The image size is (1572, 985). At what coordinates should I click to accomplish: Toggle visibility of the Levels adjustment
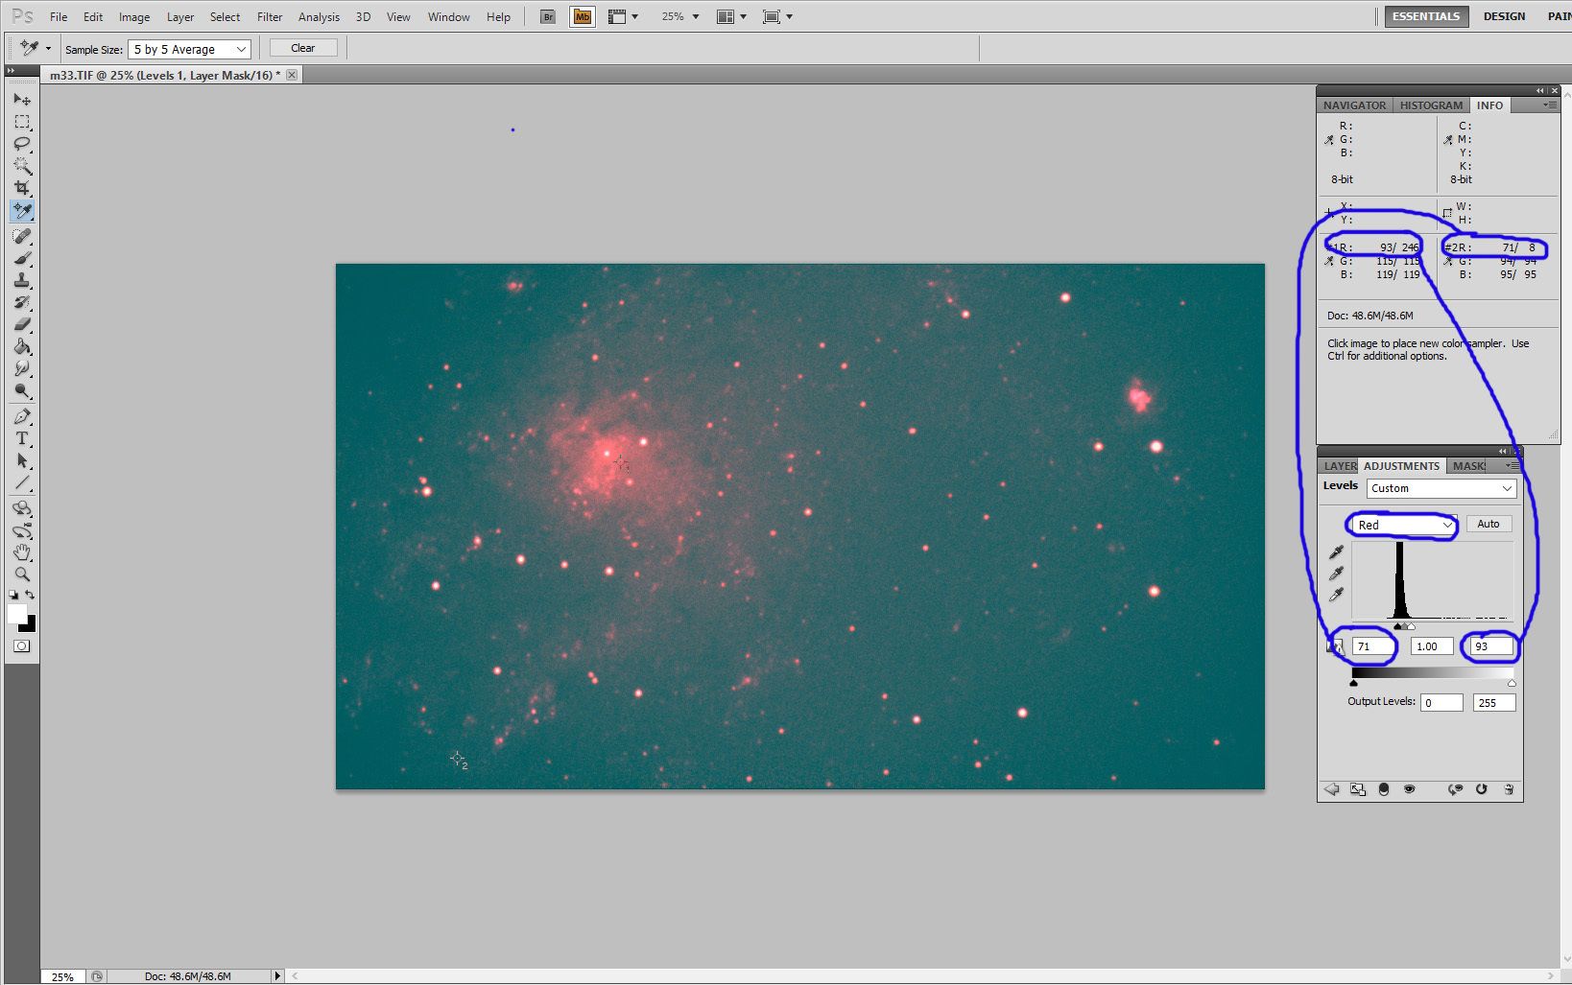pyautogui.click(x=1410, y=789)
